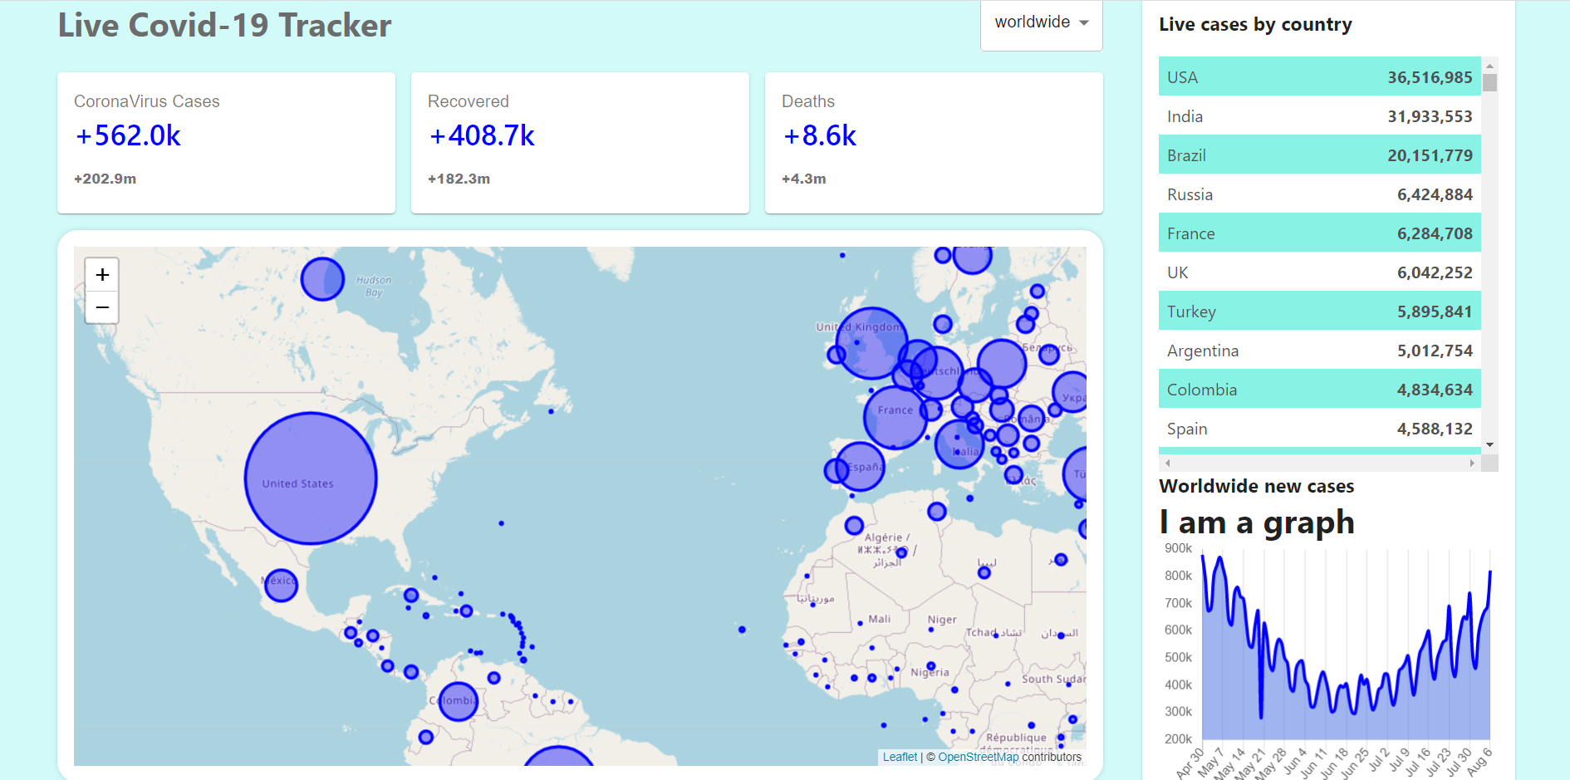Click the Argentina row in country list

[x=1319, y=350]
